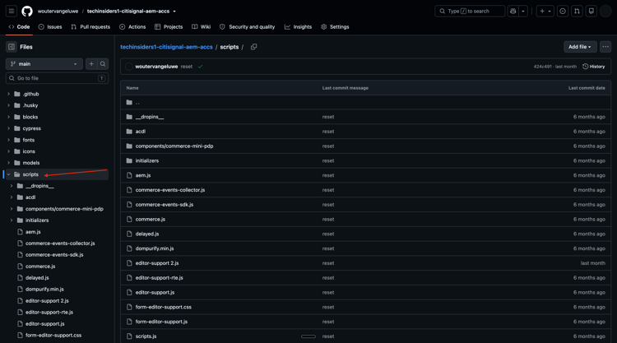The image size is (617, 343).
Task: Open editor-support 2.js in file list
Action: click(157, 263)
